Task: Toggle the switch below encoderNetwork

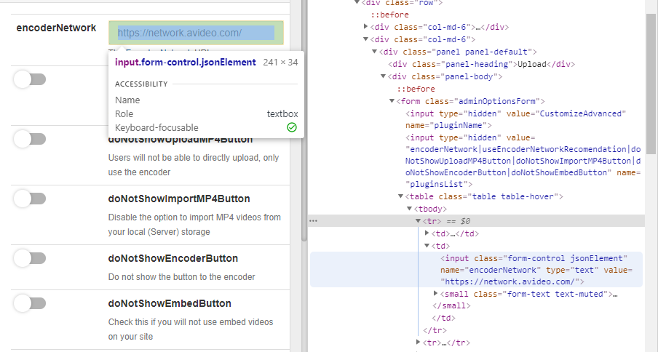Action: coord(30,79)
